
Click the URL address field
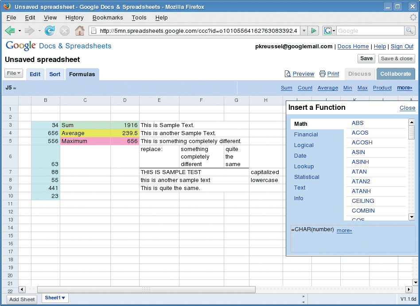tap(198, 31)
